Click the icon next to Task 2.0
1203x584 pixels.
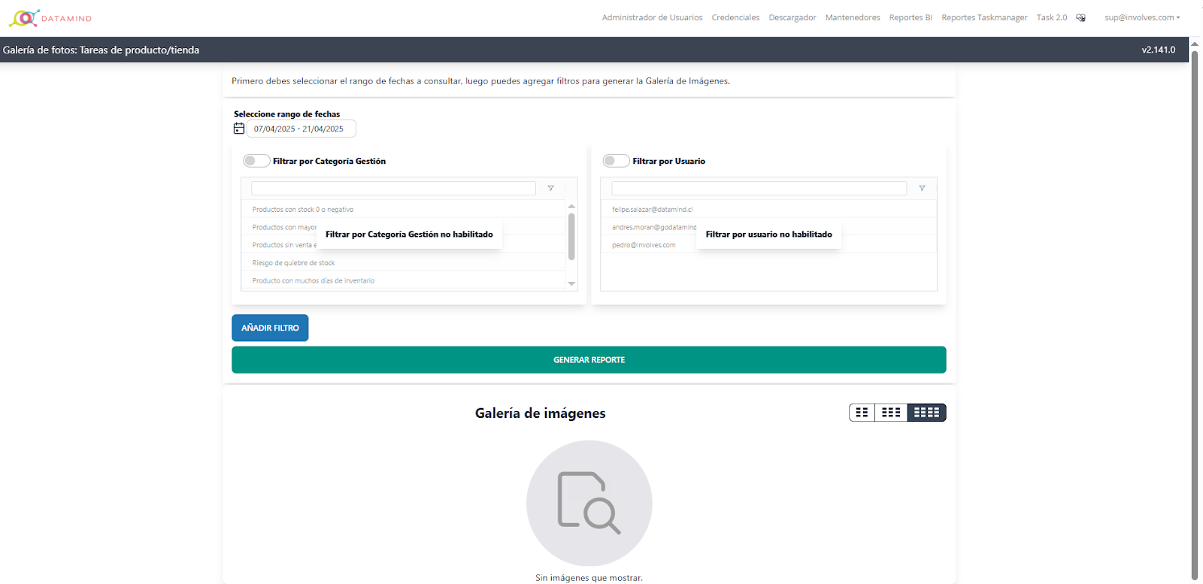click(1080, 18)
